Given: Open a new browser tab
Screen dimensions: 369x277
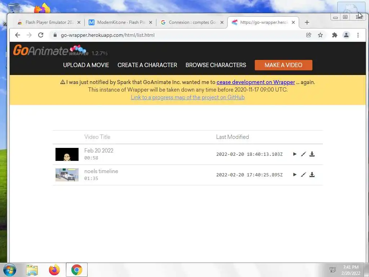Looking at the screenshot, I should pyautogui.click(x=307, y=22).
